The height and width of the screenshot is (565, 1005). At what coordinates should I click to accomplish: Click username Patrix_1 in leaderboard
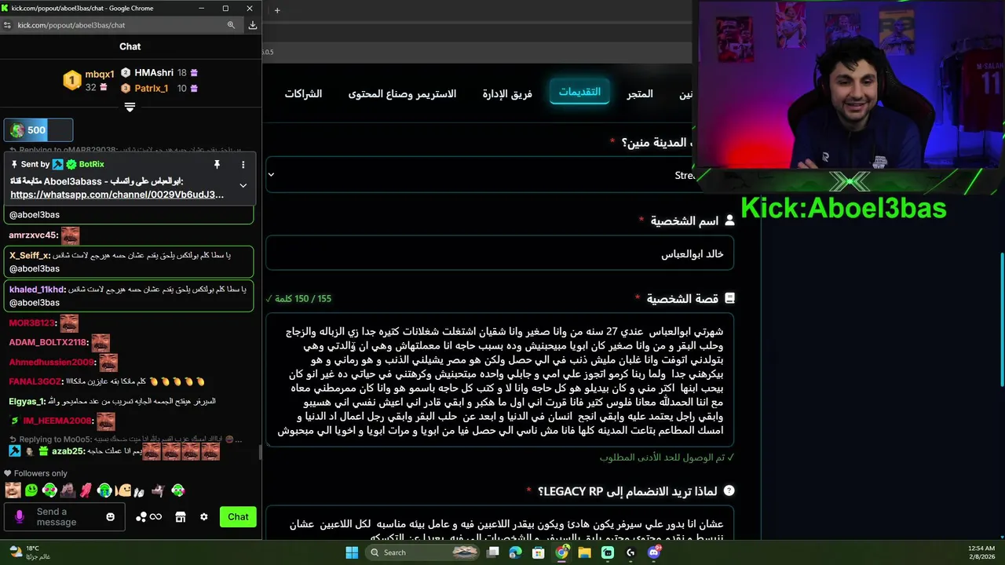152,88
